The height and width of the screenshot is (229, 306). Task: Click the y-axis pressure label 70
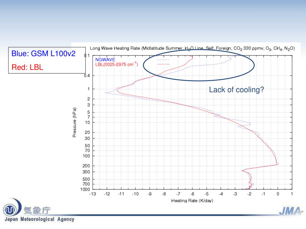(88, 151)
